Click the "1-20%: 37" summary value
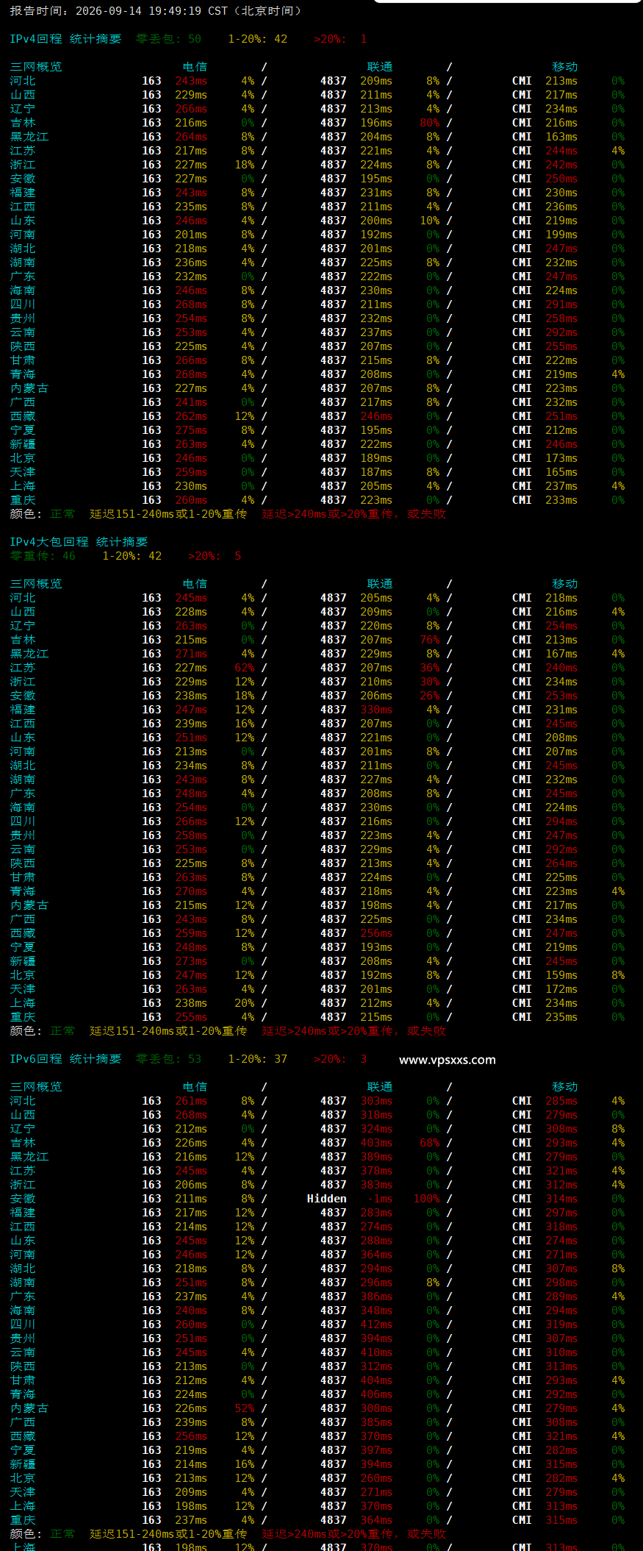 pyautogui.click(x=257, y=1059)
